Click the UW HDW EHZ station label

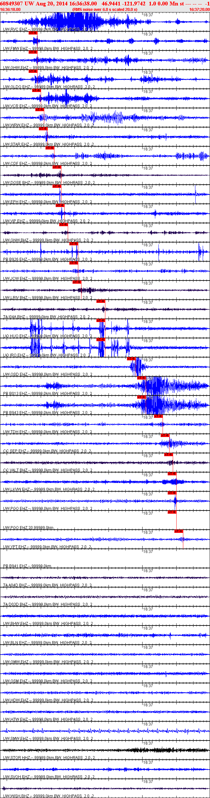48,700
